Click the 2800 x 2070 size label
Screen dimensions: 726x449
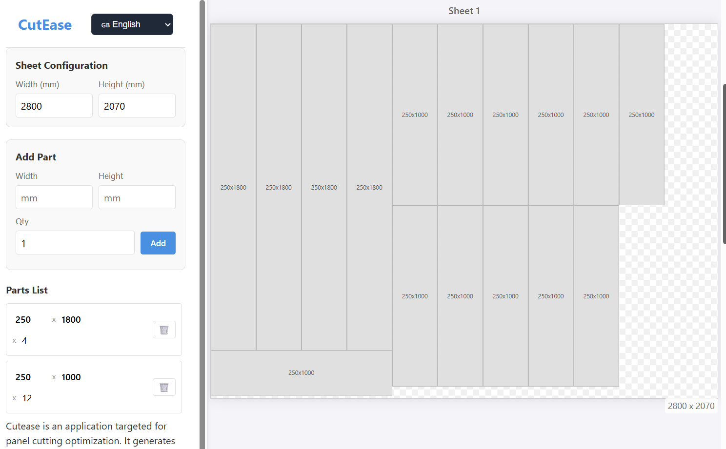click(691, 406)
